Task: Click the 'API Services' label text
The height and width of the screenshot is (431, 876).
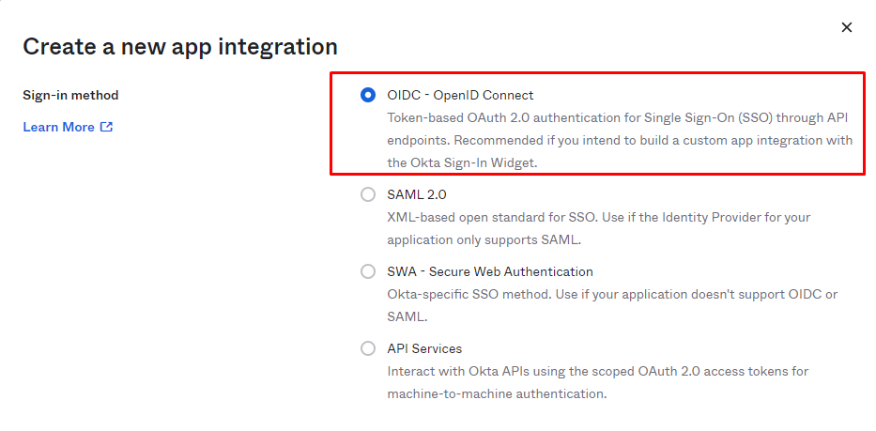Action: (424, 348)
